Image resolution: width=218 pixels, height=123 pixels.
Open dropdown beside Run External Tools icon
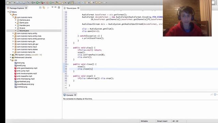[44, 3]
